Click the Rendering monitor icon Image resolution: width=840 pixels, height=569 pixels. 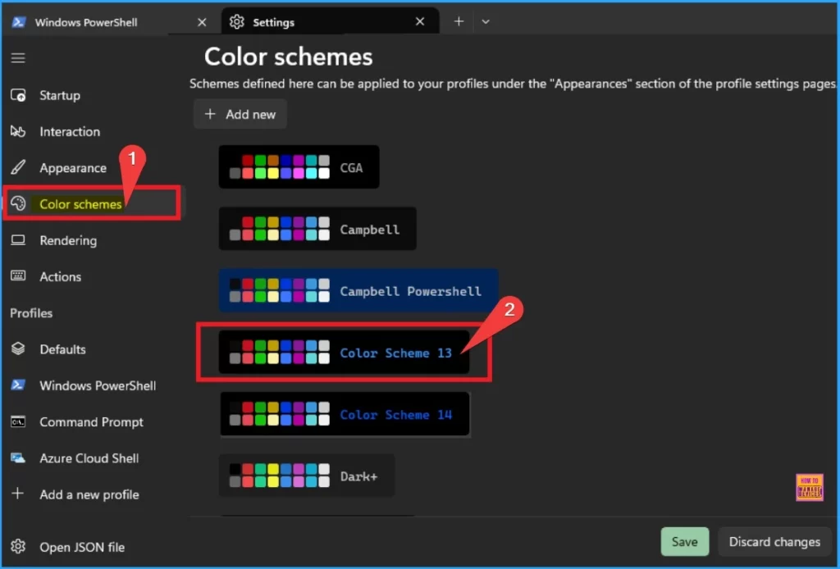coord(18,240)
